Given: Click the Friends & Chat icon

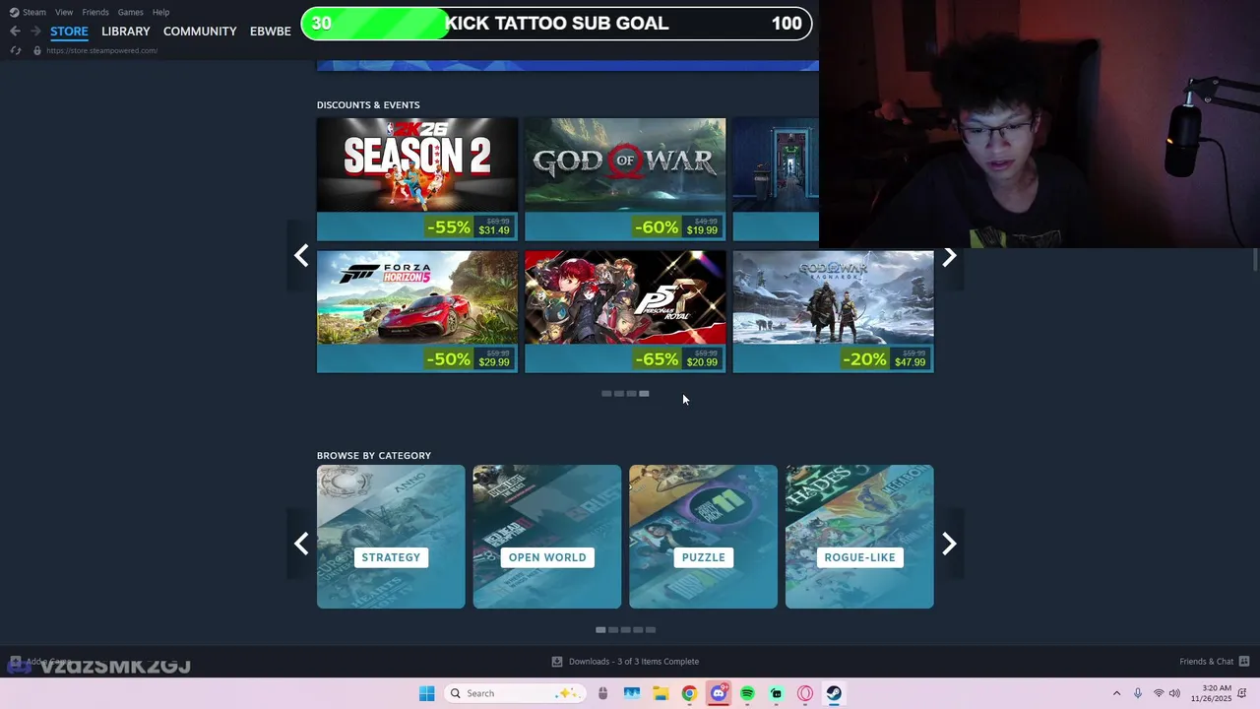Looking at the screenshot, I should pos(1244,662).
